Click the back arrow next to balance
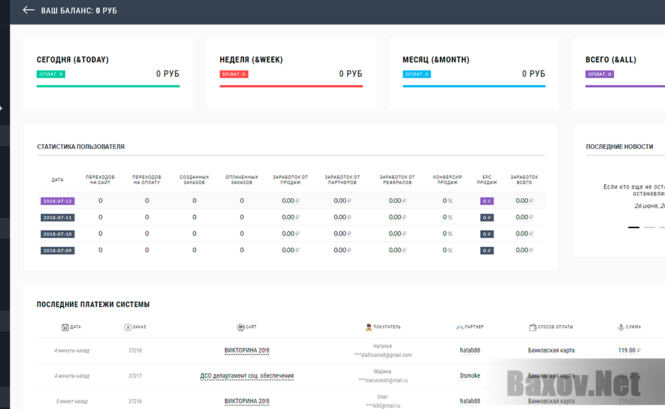Screen dimensions: 665x409 (29, 11)
